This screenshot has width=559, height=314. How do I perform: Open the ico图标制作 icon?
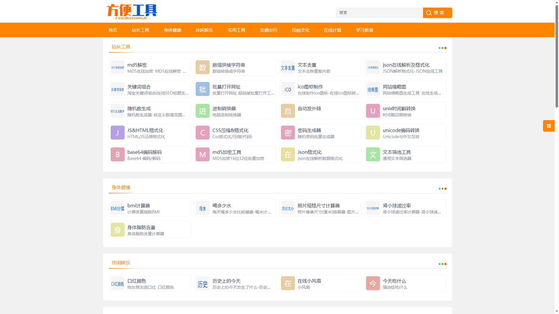[x=288, y=89]
